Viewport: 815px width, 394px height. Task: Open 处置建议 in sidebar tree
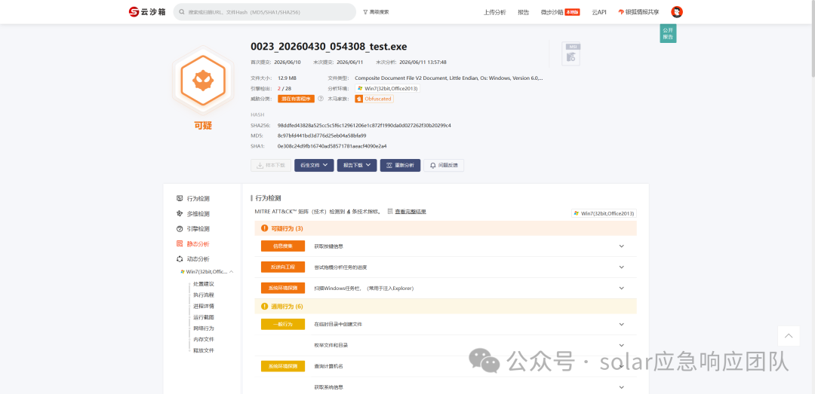click(x=204, y=284)
